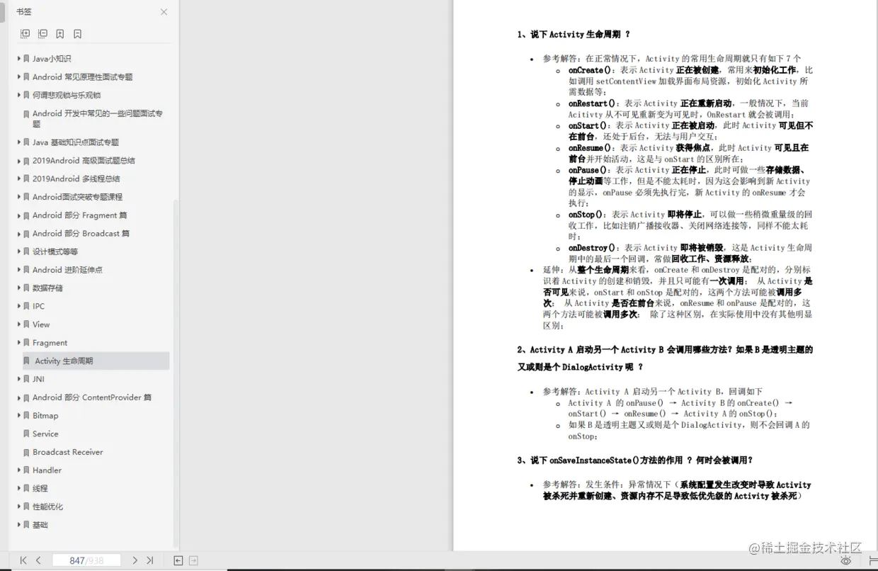Click the bookmark icon beside Service
Image resolution: width=878 pixels, height=571 pixels.
click(26, 434)
